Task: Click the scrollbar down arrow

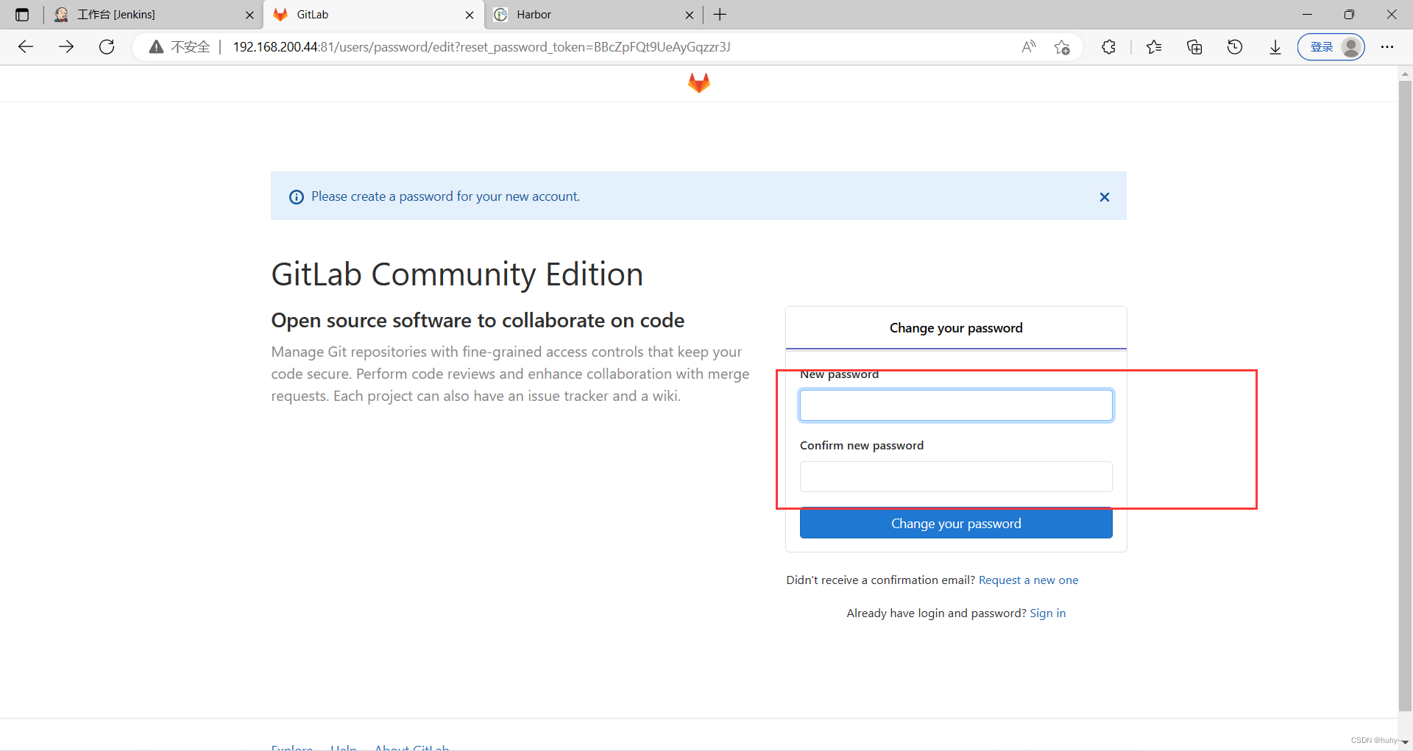Action: [x=1405, y=742]
